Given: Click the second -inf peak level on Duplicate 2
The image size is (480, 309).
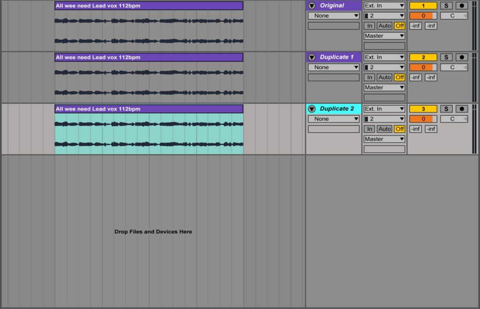Looking at the screenshot, I should coord(431,129).
